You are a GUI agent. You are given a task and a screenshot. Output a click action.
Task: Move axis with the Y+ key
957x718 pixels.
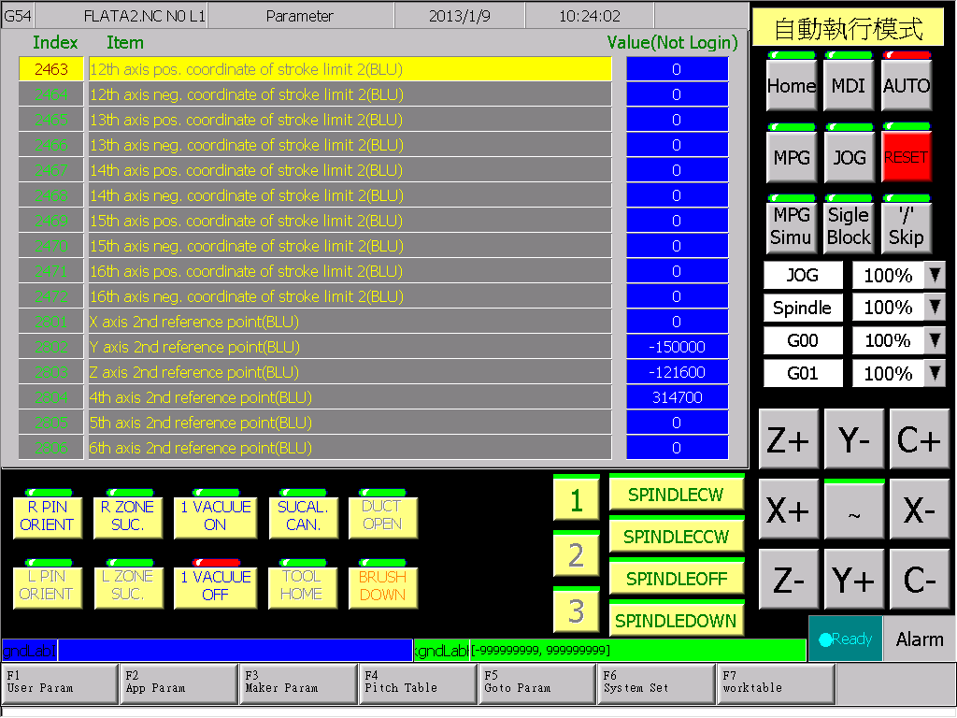point(853,579)
